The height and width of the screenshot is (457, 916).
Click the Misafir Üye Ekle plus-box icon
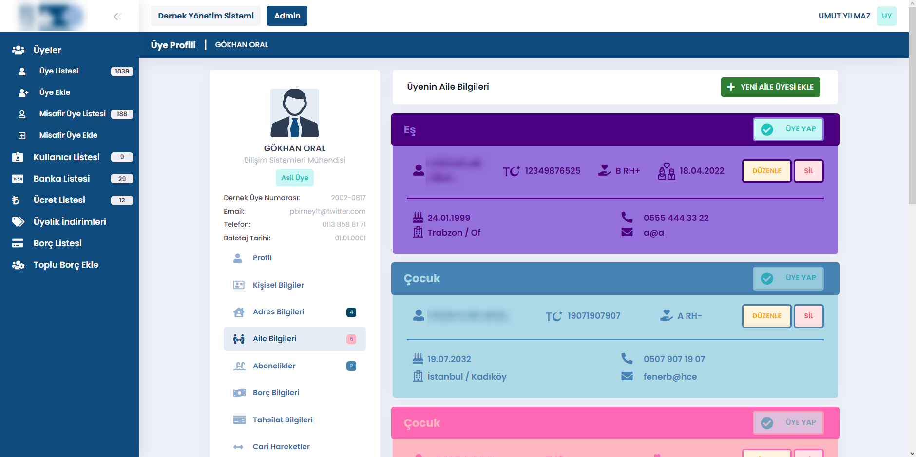coord(22,135)
